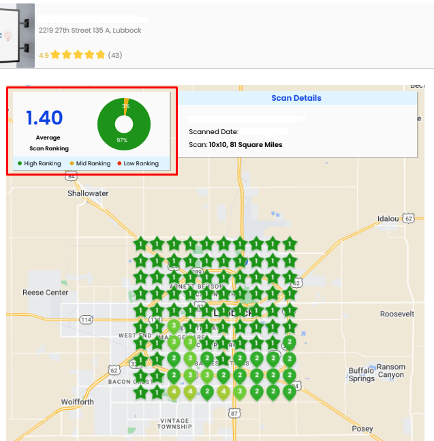Click the 10x10, 81 Square Miles scan text

[x=245, y=144]
